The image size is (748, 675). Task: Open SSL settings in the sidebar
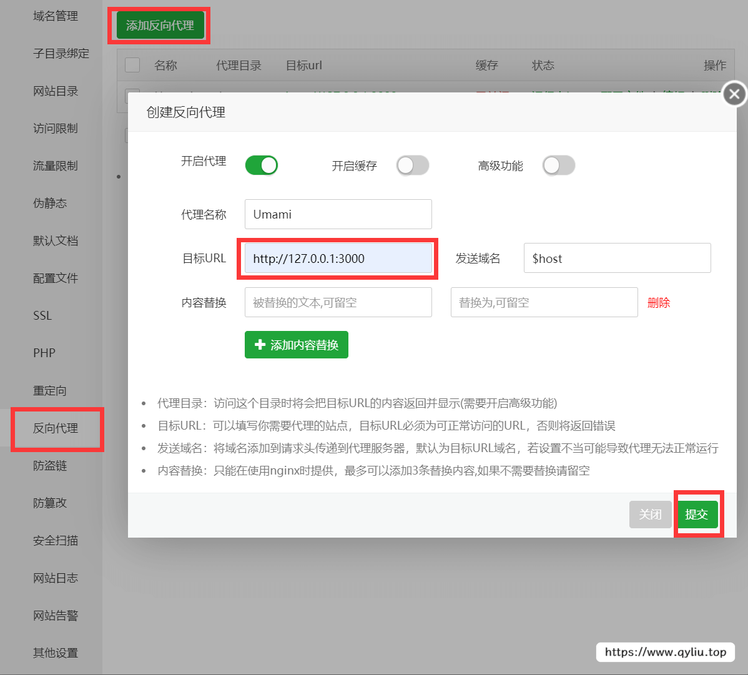(x=42, y=315)
